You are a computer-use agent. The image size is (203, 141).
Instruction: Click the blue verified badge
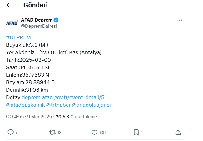(56, 20)
